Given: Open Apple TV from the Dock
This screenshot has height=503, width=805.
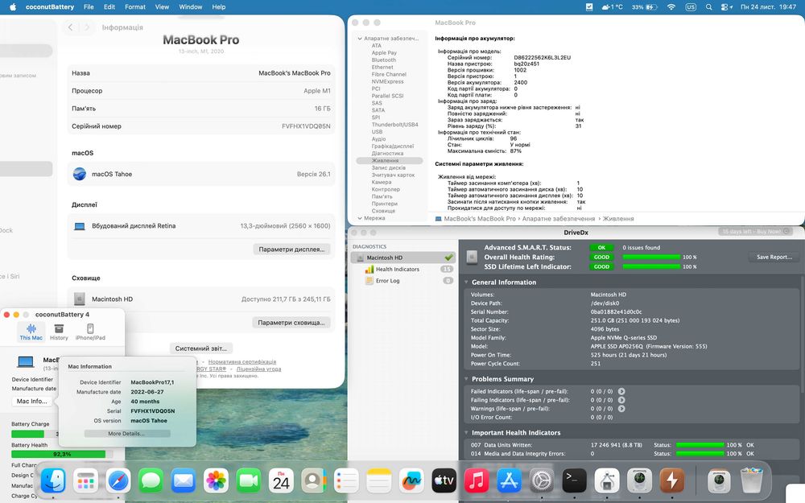Looking at the screenshot, I should coord(444,481).
